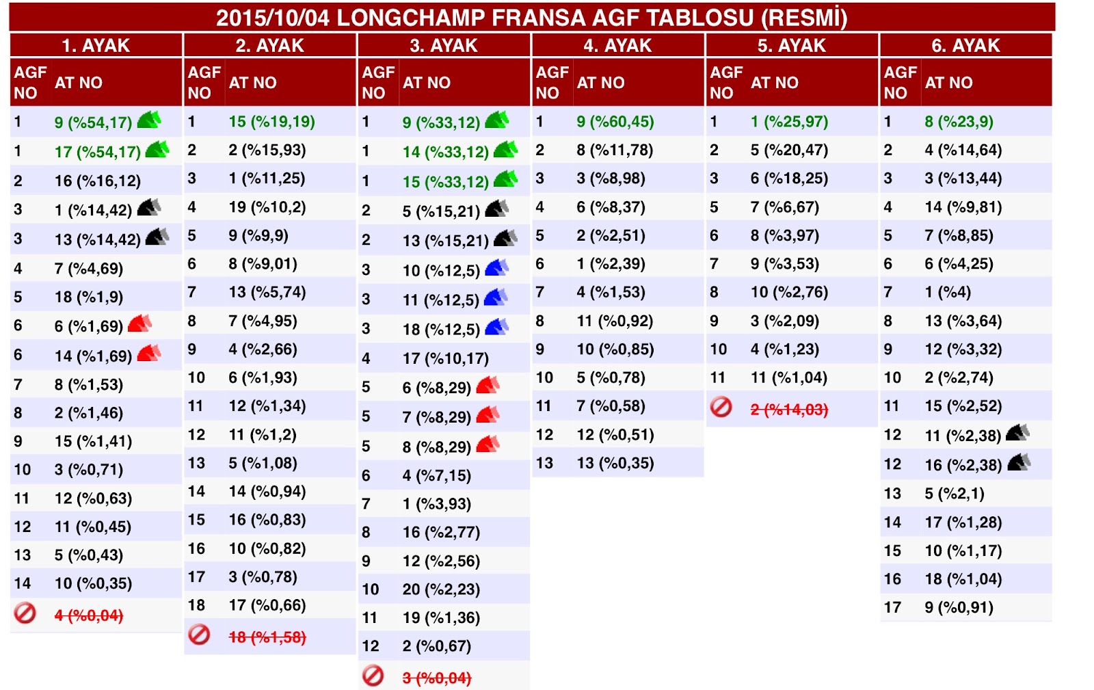
Task: Select the green entry '15 (%19,19)'
Action: coord(272,122)
